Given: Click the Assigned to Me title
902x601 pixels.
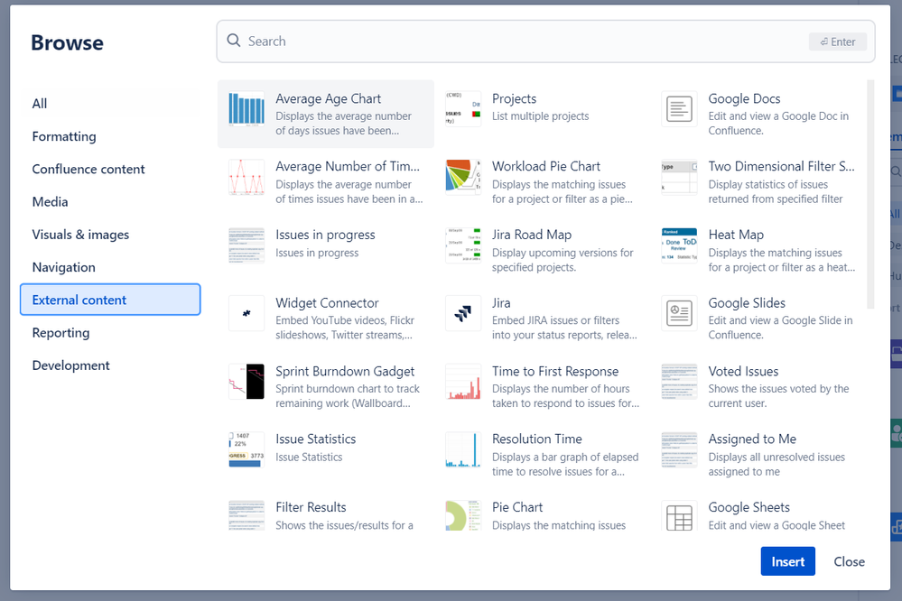Looking at the screenshot, I should 752,439.
